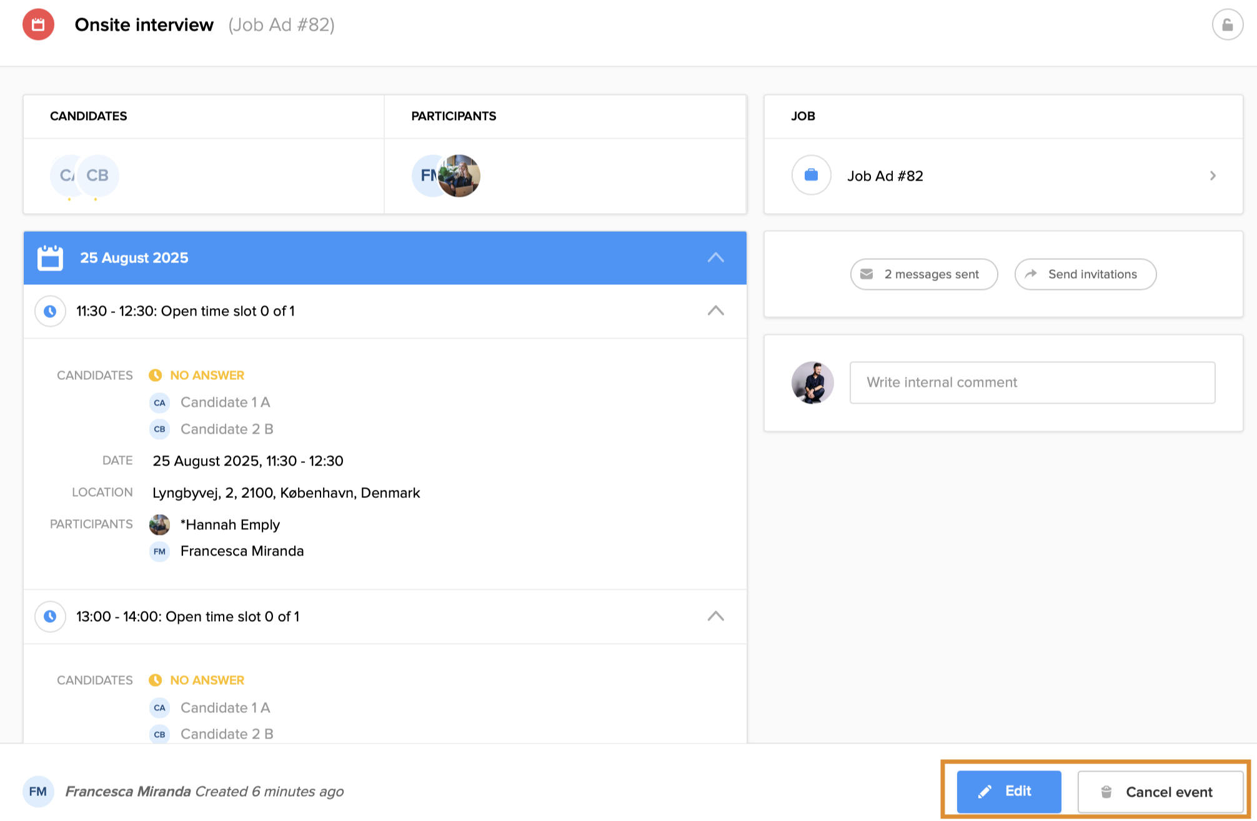The height and width of the screenshot is (821, 1257).
Task: Click the FM avatar next to Francesca Miranda
Action: coord(159,551)
